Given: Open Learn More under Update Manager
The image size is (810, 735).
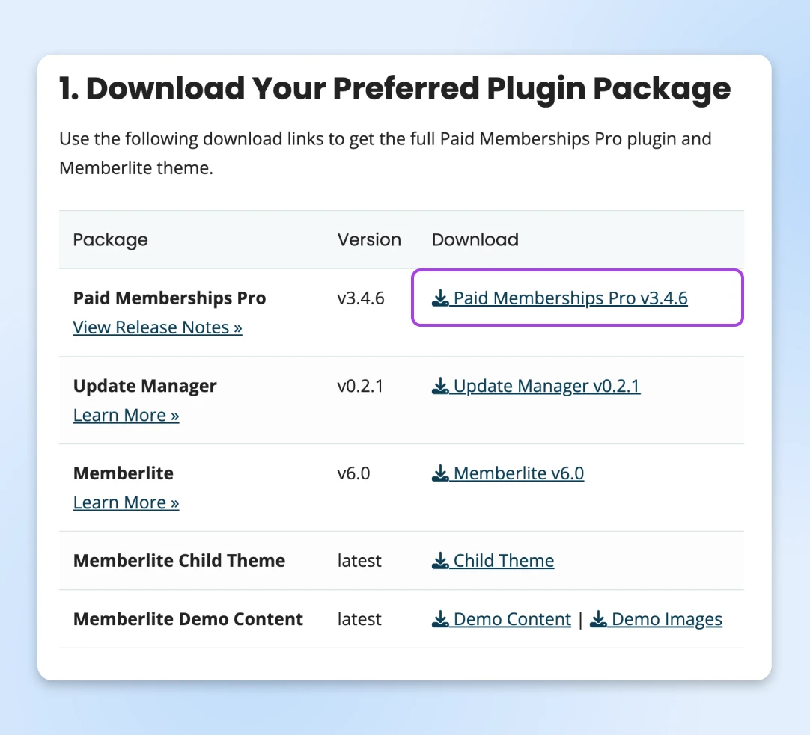Looking at the screenshot, I should [126, 415].
